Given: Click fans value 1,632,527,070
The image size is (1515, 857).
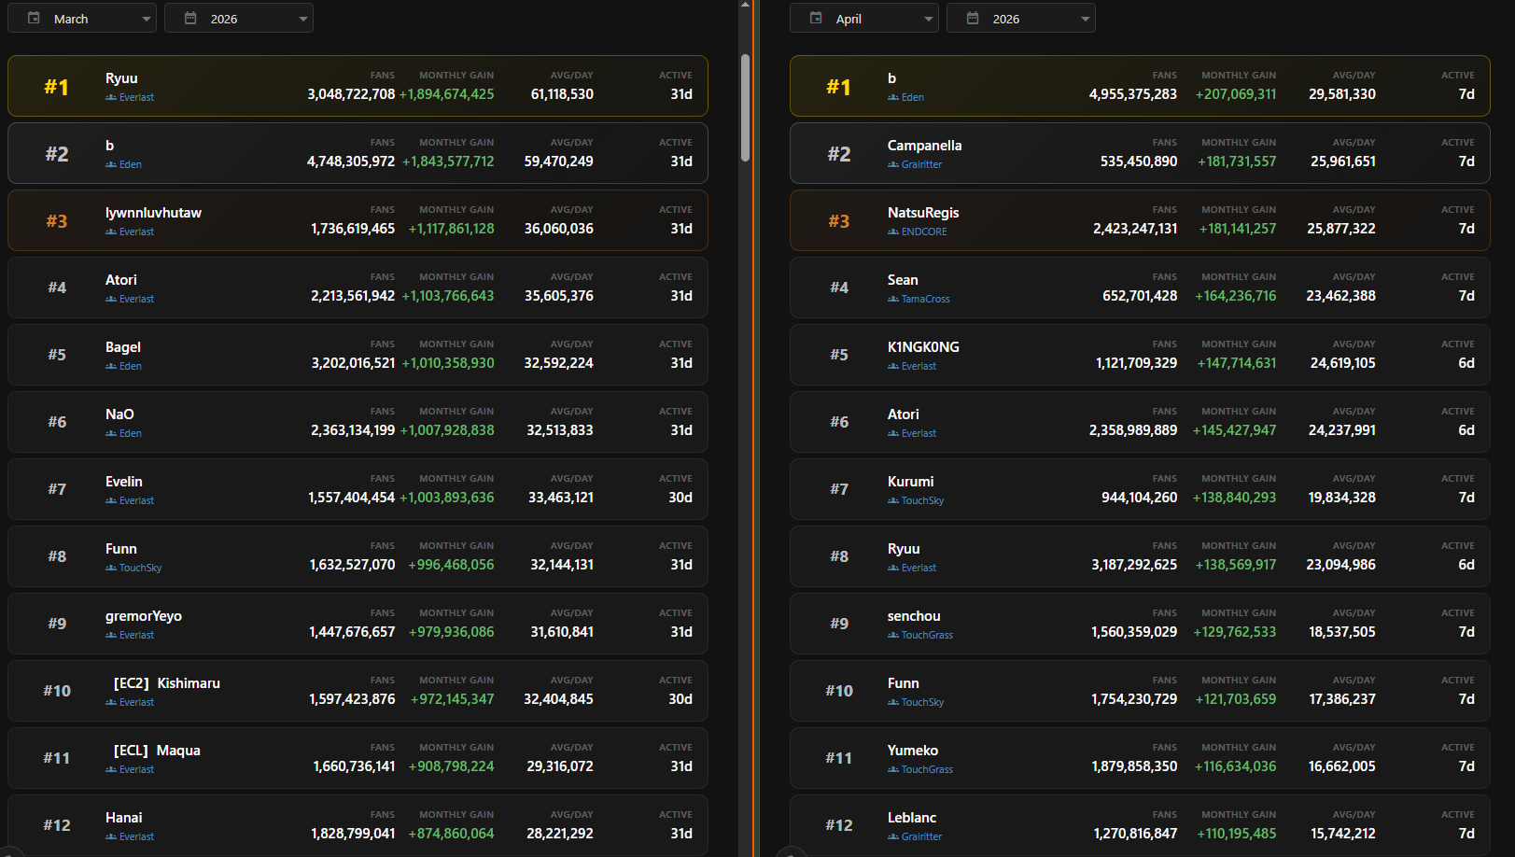Looking at the screenshot, I should pos(352,565).
